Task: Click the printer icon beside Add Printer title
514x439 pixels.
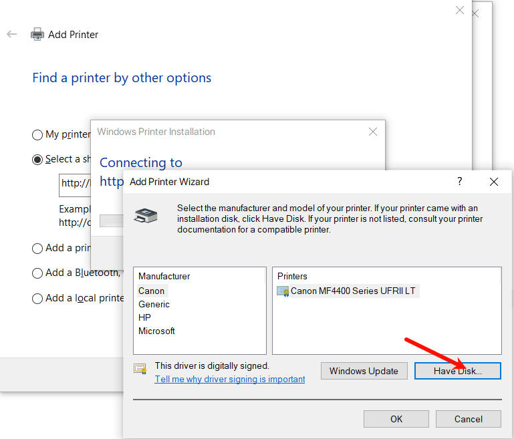Action: click(37, 35)
